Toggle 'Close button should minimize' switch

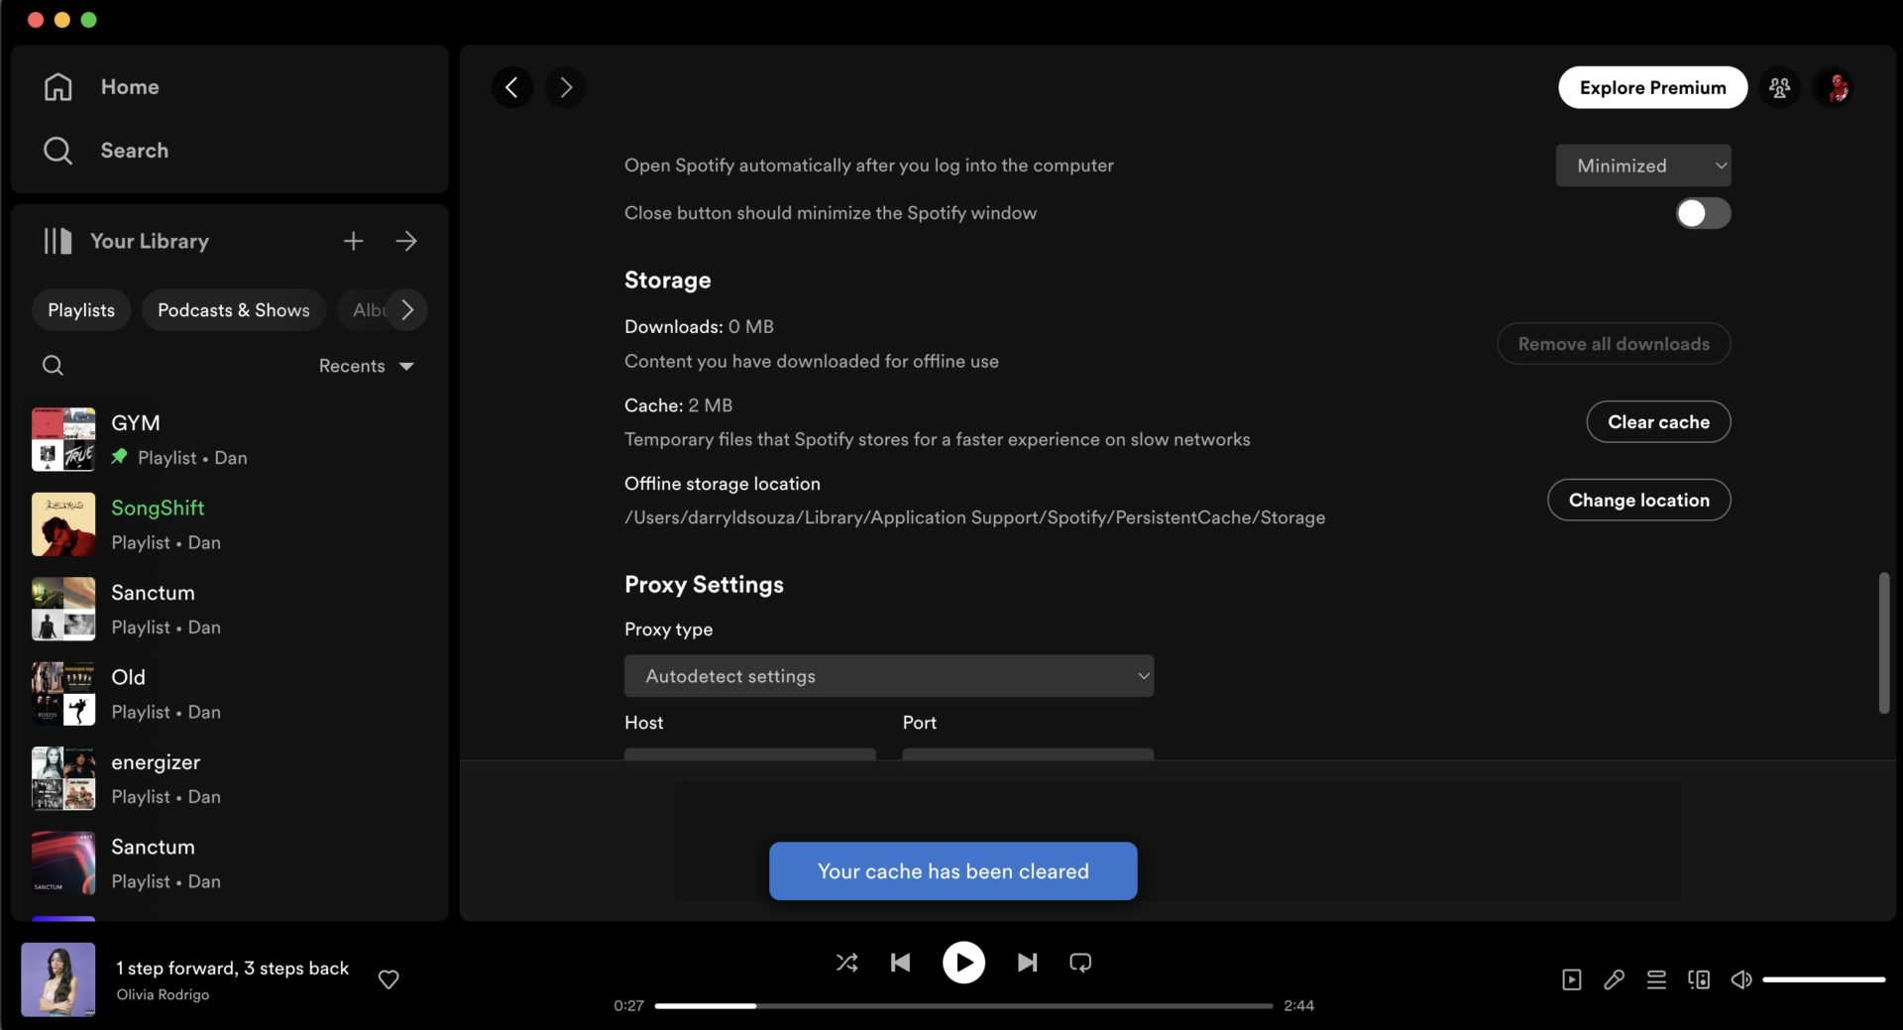[x=1703, y=213]
